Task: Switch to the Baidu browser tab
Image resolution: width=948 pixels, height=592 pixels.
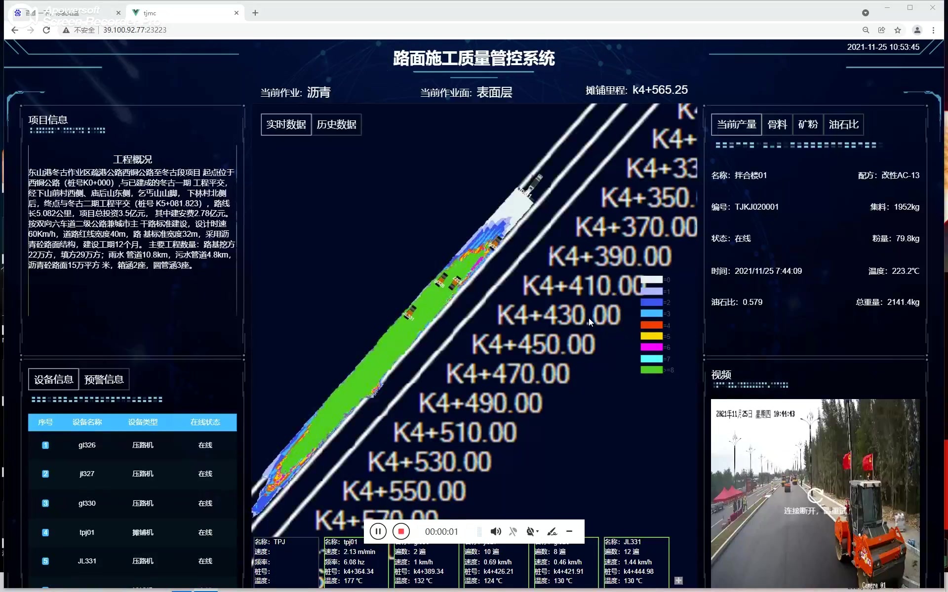Action: tap(67, 13)
